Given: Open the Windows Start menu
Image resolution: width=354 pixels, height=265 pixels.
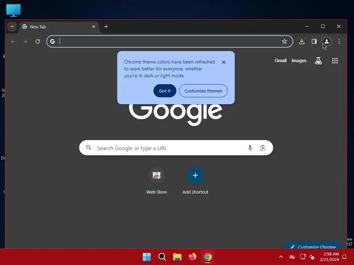Looking at the screenshot, I should click(147, 257).
